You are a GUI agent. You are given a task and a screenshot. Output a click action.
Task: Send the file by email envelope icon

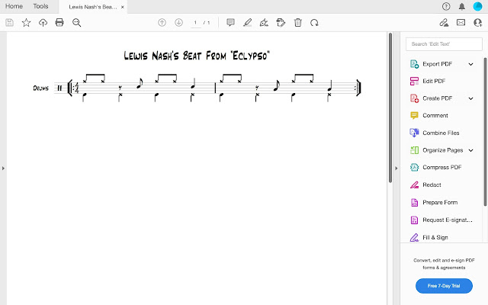(x=461, y=22)
